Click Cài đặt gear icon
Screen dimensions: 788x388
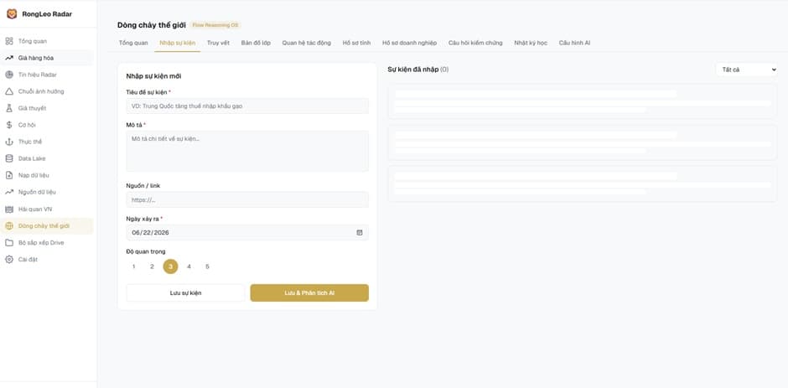coord(9,259)
